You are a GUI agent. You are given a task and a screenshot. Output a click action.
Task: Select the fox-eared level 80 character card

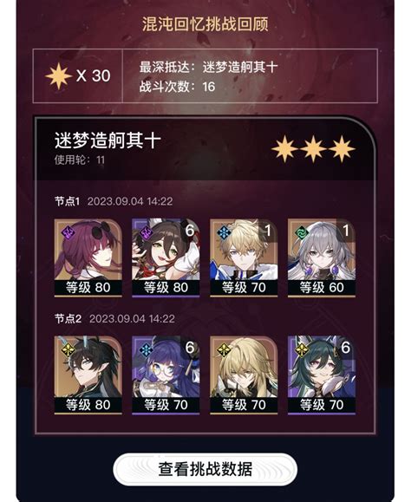tap(166, 258)
